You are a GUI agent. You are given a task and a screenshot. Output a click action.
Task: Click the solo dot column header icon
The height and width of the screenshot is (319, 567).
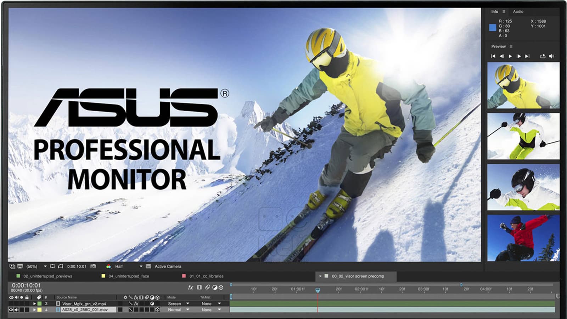(x=21, y=297)
